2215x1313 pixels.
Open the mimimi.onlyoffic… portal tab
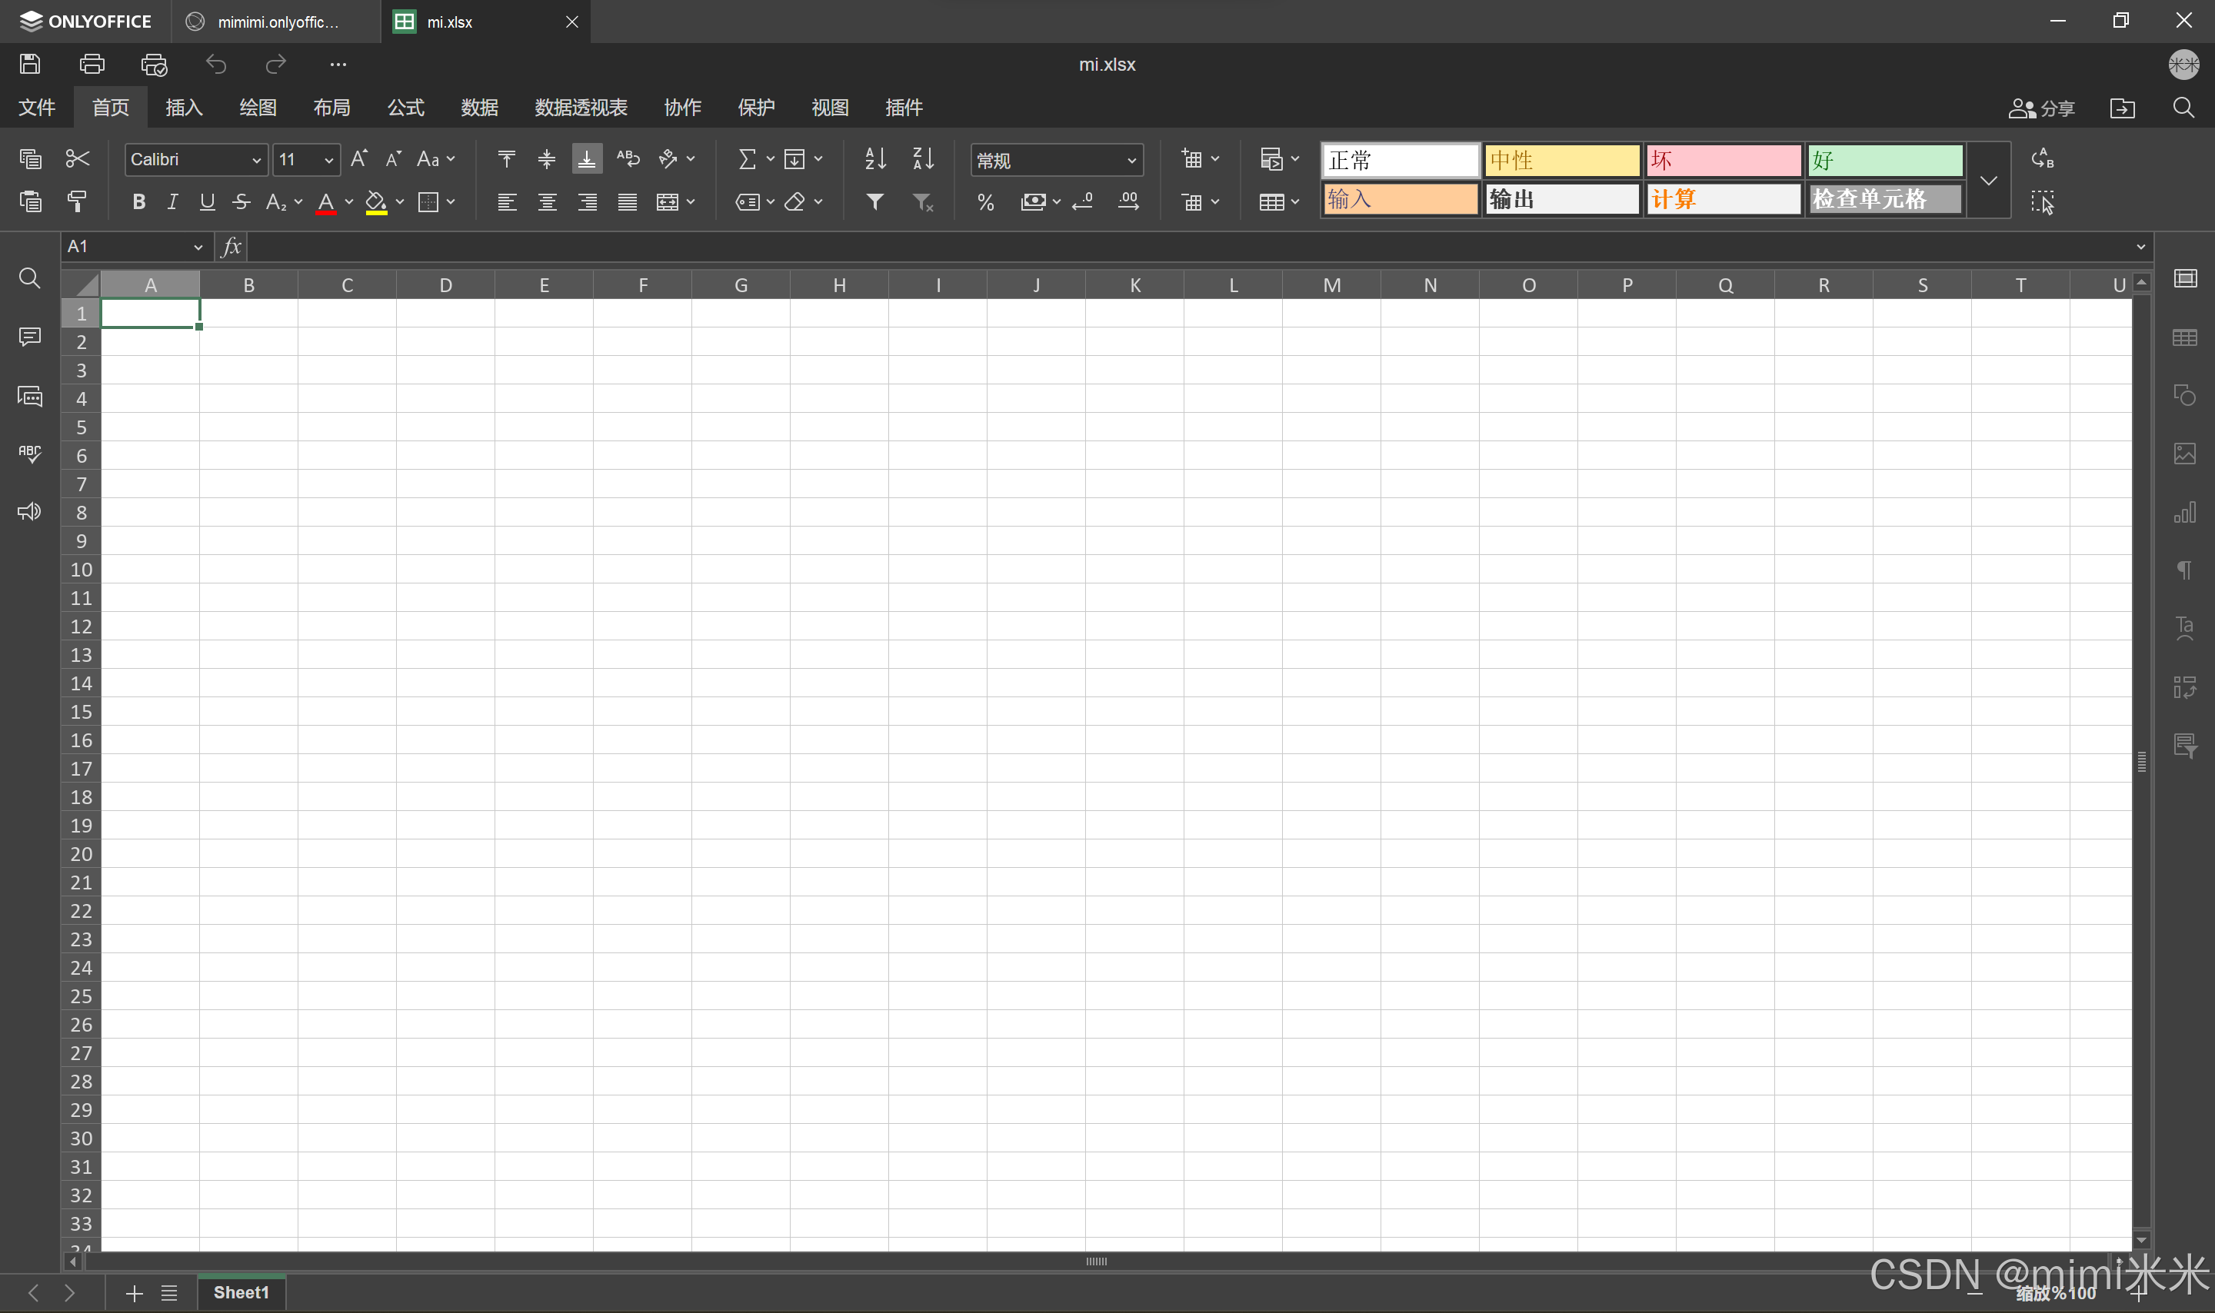(276, 22)
